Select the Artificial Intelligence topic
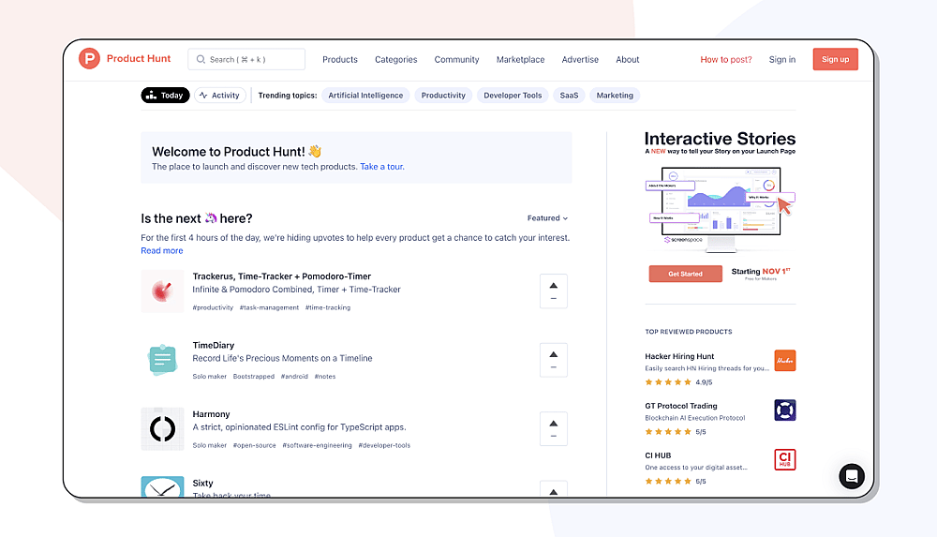 coord(365,95)
